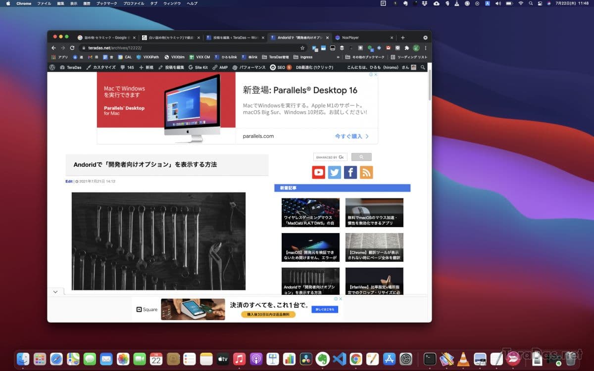
Task: Open a new Chrome tab
Action: point(402,38)
